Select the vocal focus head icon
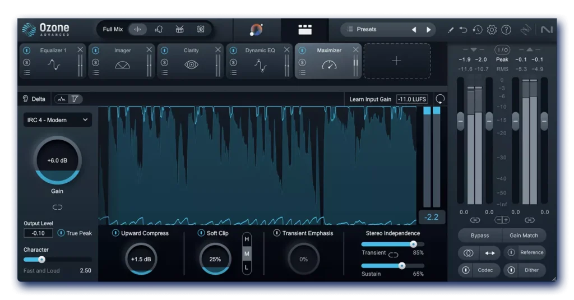The width and height of the screenshot is (574, 300). click(x=159, y=29)
